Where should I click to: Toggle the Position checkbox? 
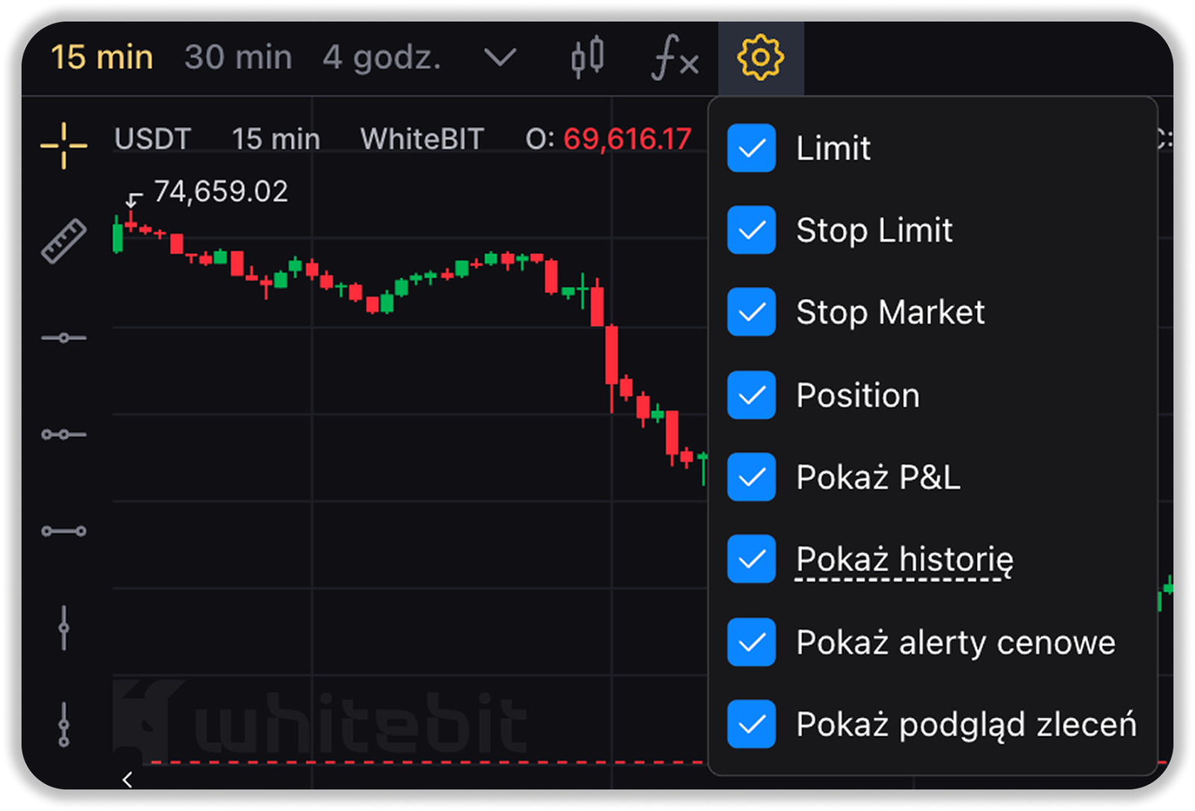click(751, 395)
